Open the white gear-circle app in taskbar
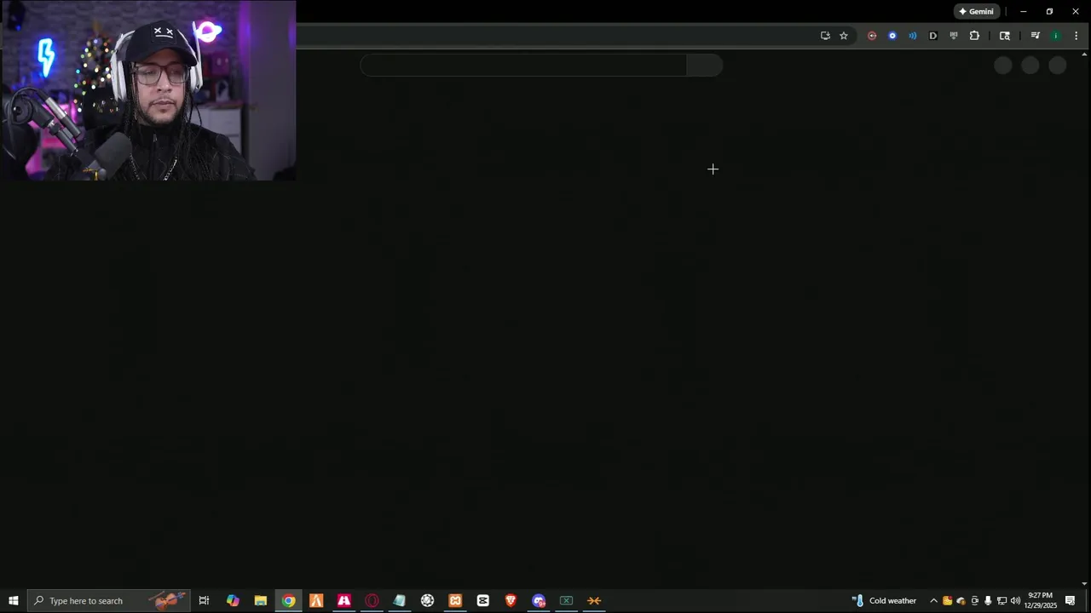This screenshot has width=1091, height=613. tap(428, 601)
